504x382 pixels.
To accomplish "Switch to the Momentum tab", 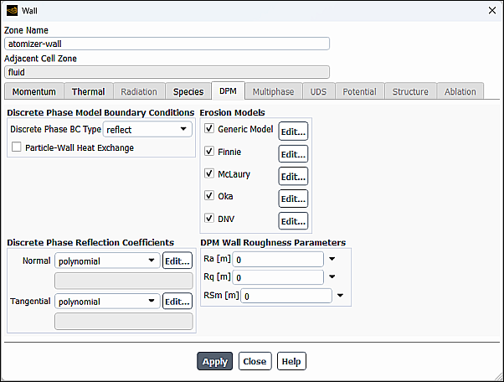I will tap(34, 91).
